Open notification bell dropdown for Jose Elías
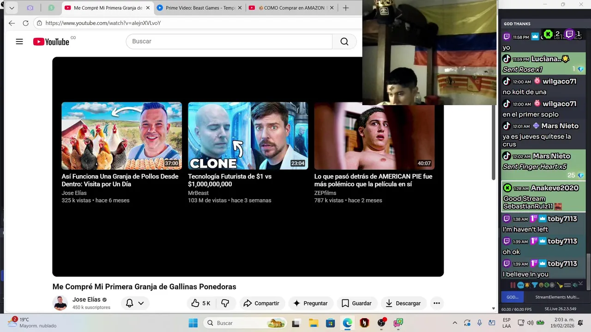This screenshot has width=591, height=332. 135,303
